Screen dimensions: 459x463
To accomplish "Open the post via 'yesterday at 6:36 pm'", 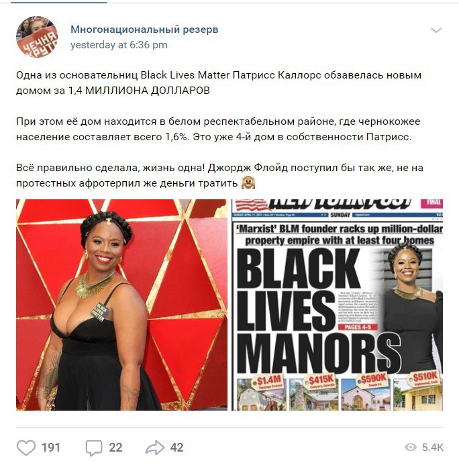I will point(119,45).
